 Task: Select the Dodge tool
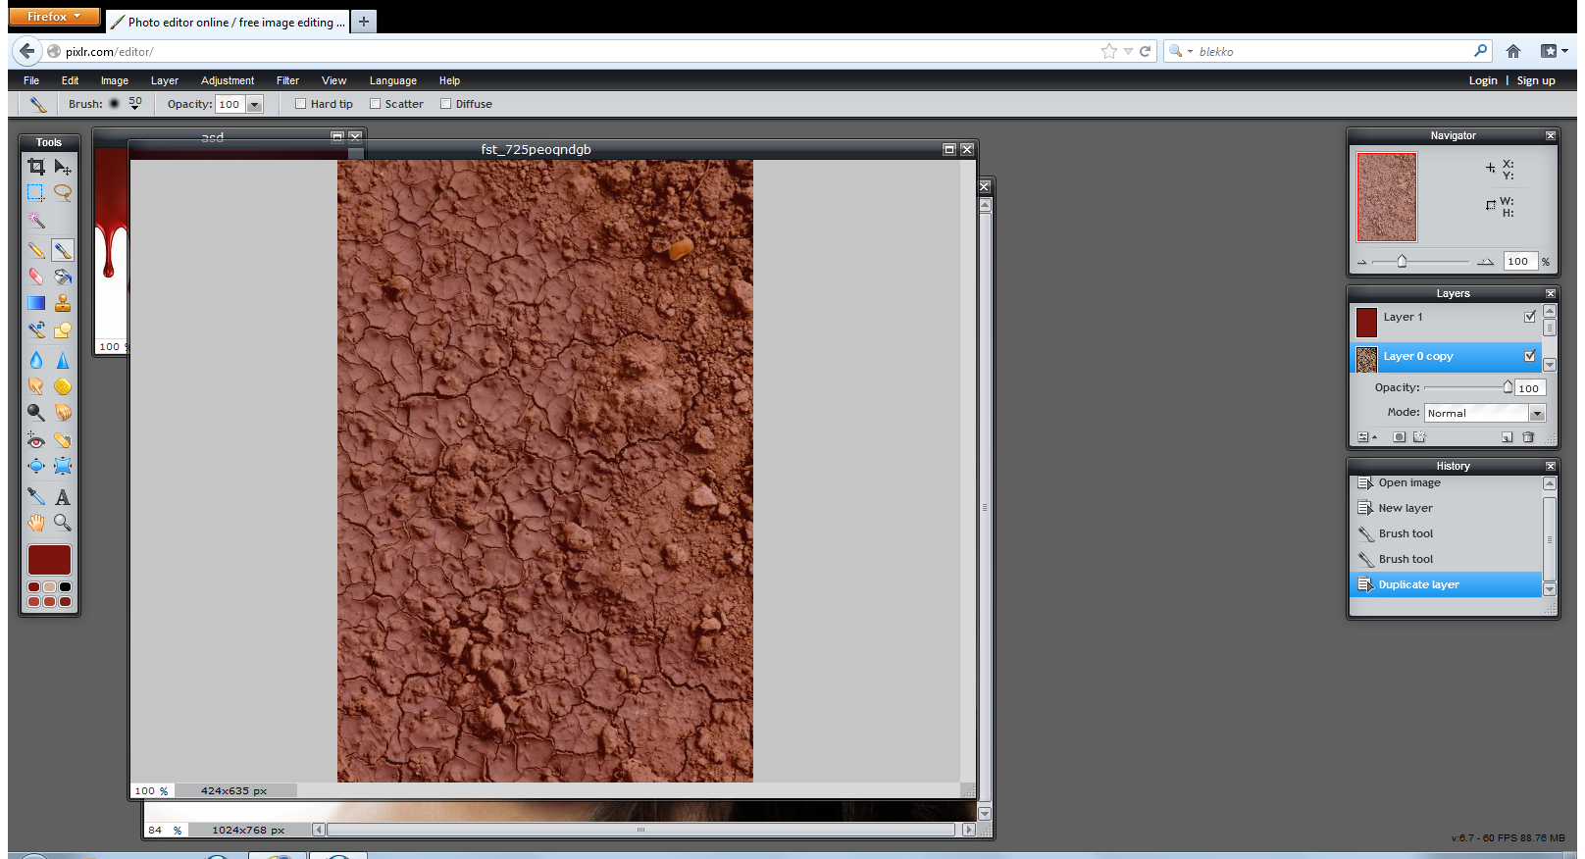pos(36,413)
